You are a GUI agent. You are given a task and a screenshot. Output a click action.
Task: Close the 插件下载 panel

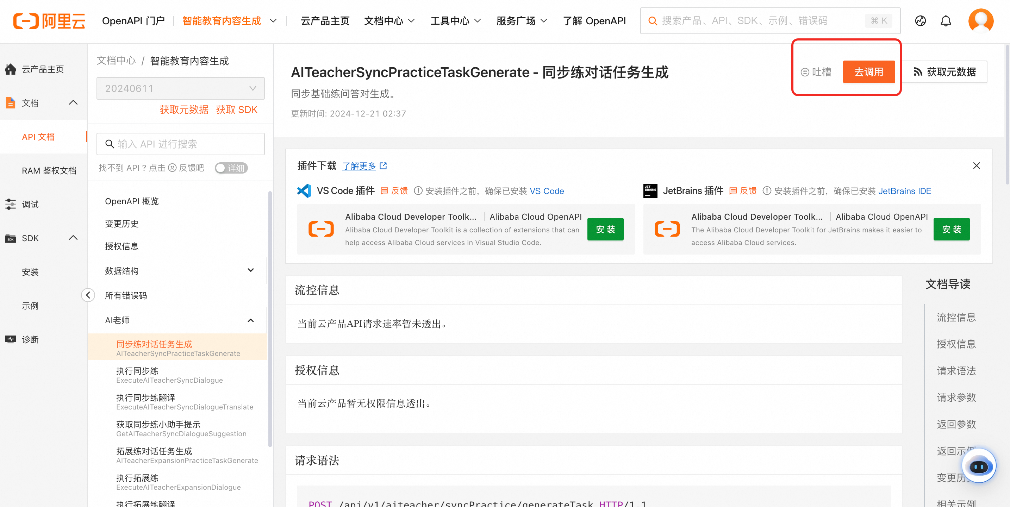pyautogui.click(x=976, y=166)
